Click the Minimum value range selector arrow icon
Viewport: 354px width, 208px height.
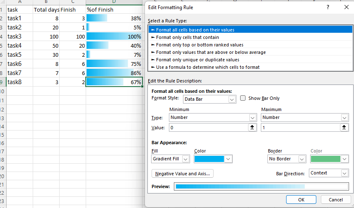(252, 128)
